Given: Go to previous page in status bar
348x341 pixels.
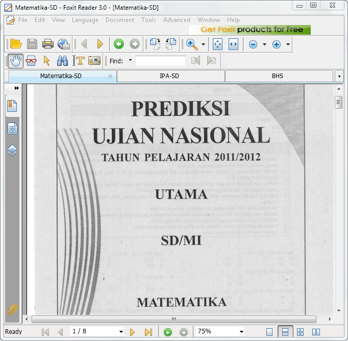Looking at the screenshot, I should click(60, 332).
